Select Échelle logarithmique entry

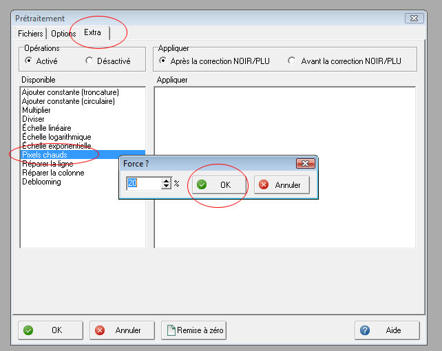pos(83,137)
